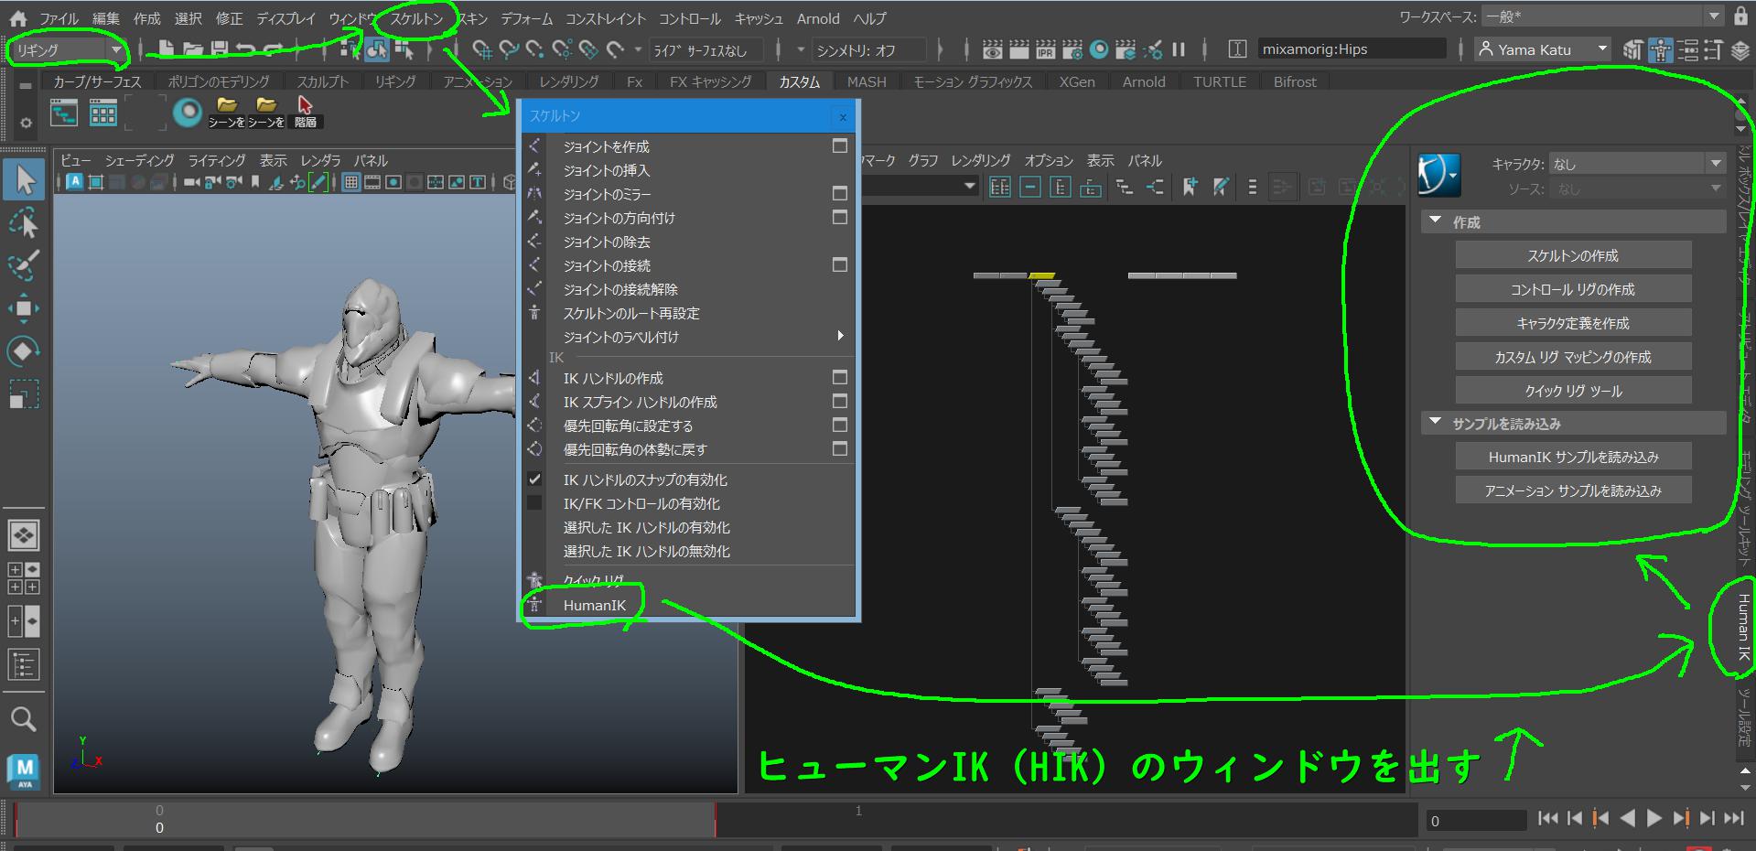Toggle HumanIK character controls icon top right
The width and height of the screenshot is (1756, 851).
1661,49
